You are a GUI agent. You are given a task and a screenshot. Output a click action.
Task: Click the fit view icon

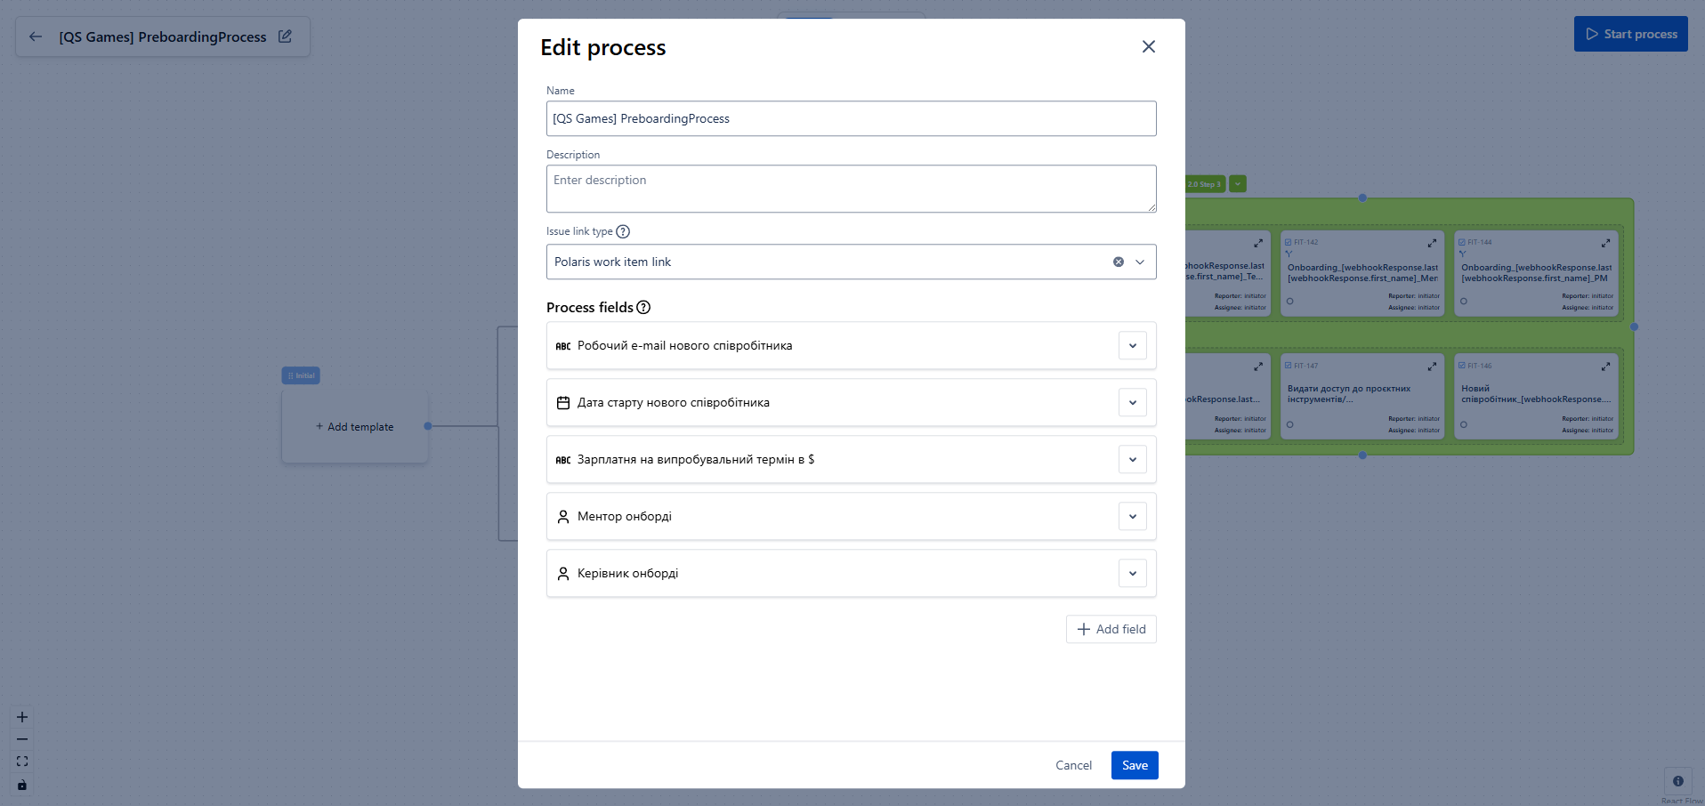[22, 762]
